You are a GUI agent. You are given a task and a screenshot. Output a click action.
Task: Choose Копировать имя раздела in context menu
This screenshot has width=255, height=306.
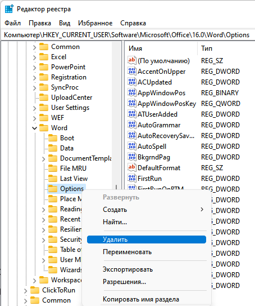tap(147, 299)
